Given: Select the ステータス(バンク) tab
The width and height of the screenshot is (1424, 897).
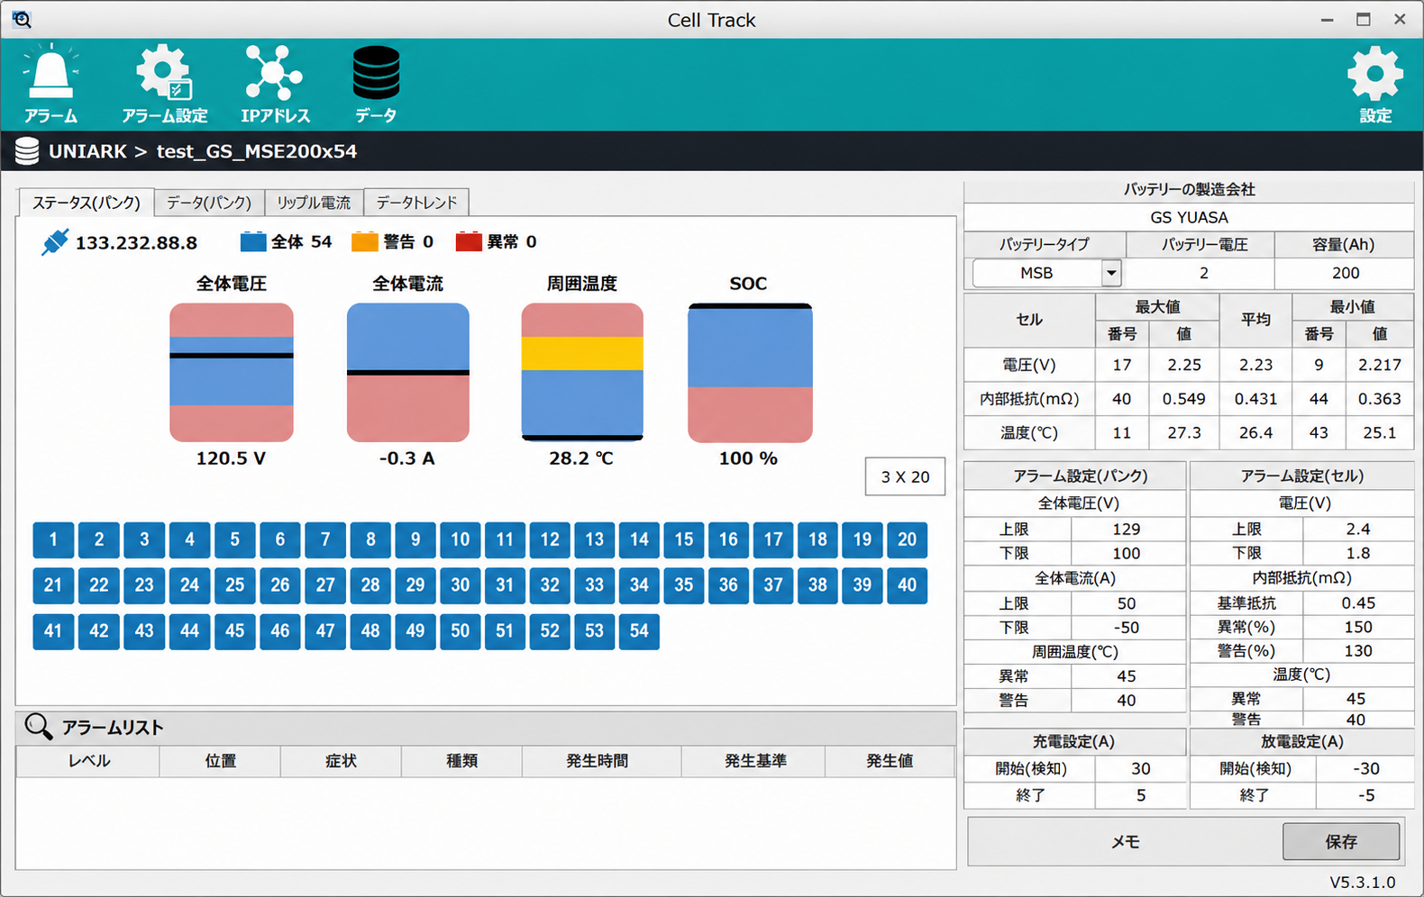Looking at the screenshot, I should [x=87, y=202].
